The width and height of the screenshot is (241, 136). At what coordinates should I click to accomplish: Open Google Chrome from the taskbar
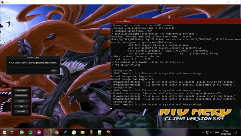56,132
